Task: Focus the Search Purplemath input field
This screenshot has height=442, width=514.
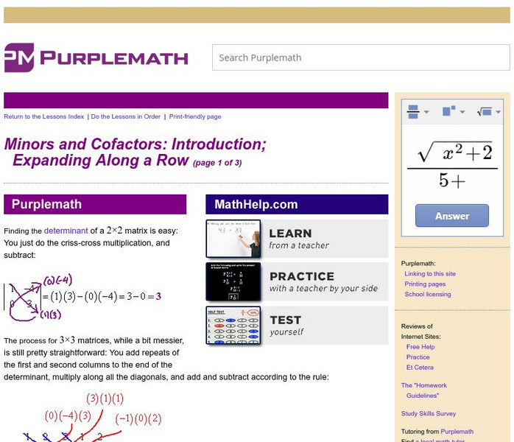Action: (x=361, y=57)
